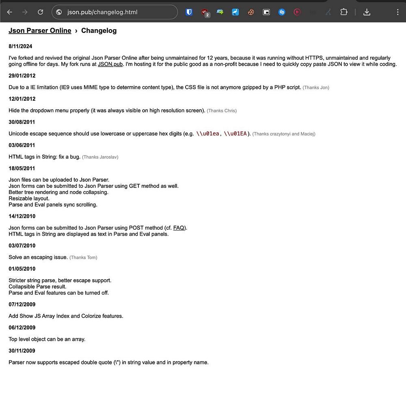Image resolution: width=406 pixels, height=394 pixels.
Task: Click the 30/11/2009 date heading
Action: pos(22,351)
